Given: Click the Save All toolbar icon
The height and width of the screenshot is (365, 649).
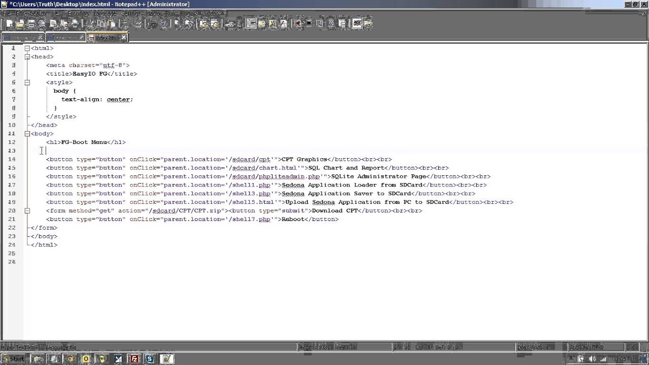Looking at the screenshot, I should click(x=42, y=23).
